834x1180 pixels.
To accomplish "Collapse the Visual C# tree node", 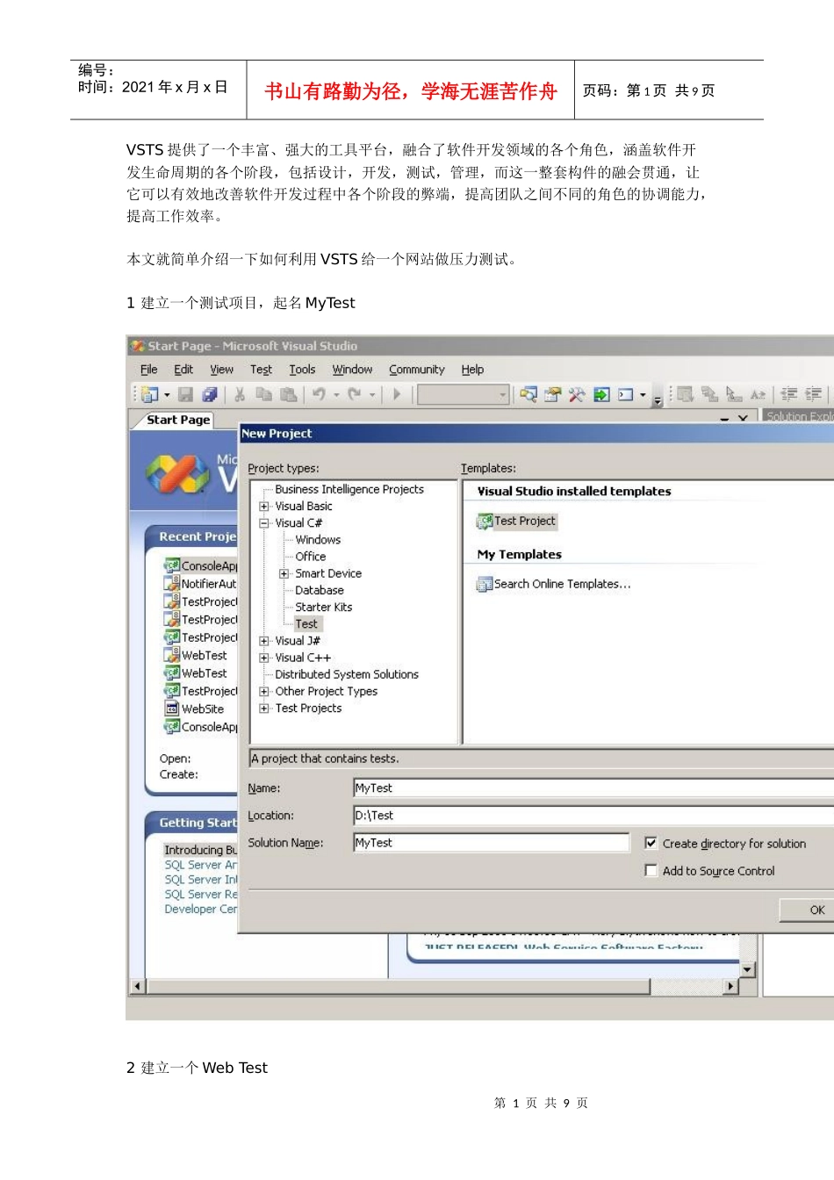I will click(x=264, y=523).
